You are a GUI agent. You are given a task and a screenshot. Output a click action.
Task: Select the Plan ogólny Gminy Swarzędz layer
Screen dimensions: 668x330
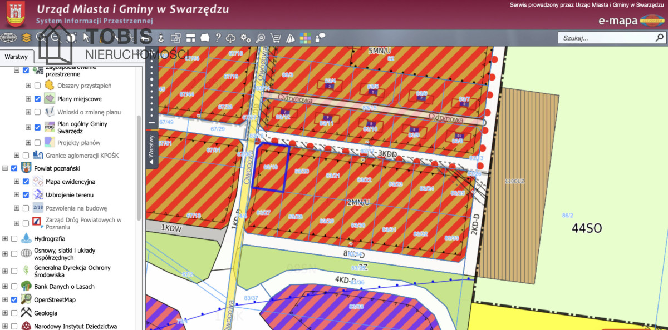(x=82, y=128)
